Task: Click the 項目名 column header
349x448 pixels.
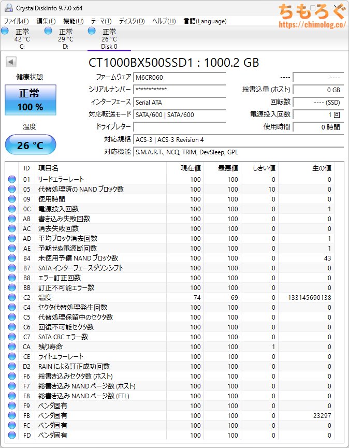Action: point(100,168)
